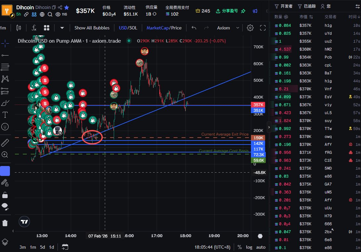Select the 1d range at chart bottom
The image size is (361, 252).
52,247
